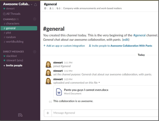Screen dimensions: 159x121
Task: Open the member count icon
Action: (51, 8)
